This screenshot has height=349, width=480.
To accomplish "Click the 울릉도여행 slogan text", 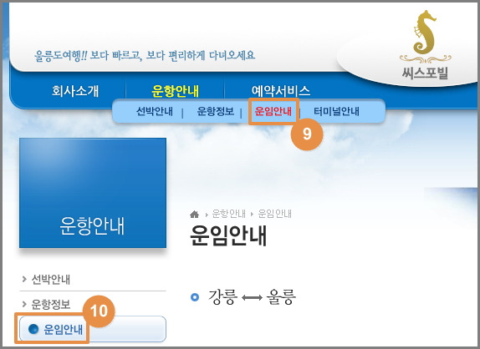I will 145,56.
